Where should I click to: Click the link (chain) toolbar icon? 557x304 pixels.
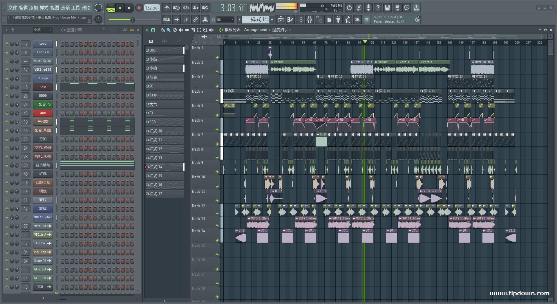tap(195, 20)
